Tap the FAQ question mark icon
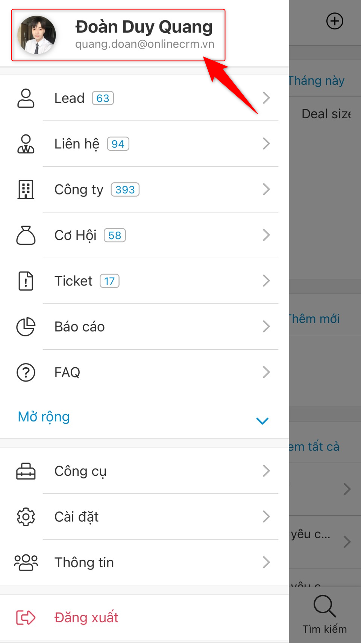361x643 pixels. pyautogui.click(x=26, y=373)
